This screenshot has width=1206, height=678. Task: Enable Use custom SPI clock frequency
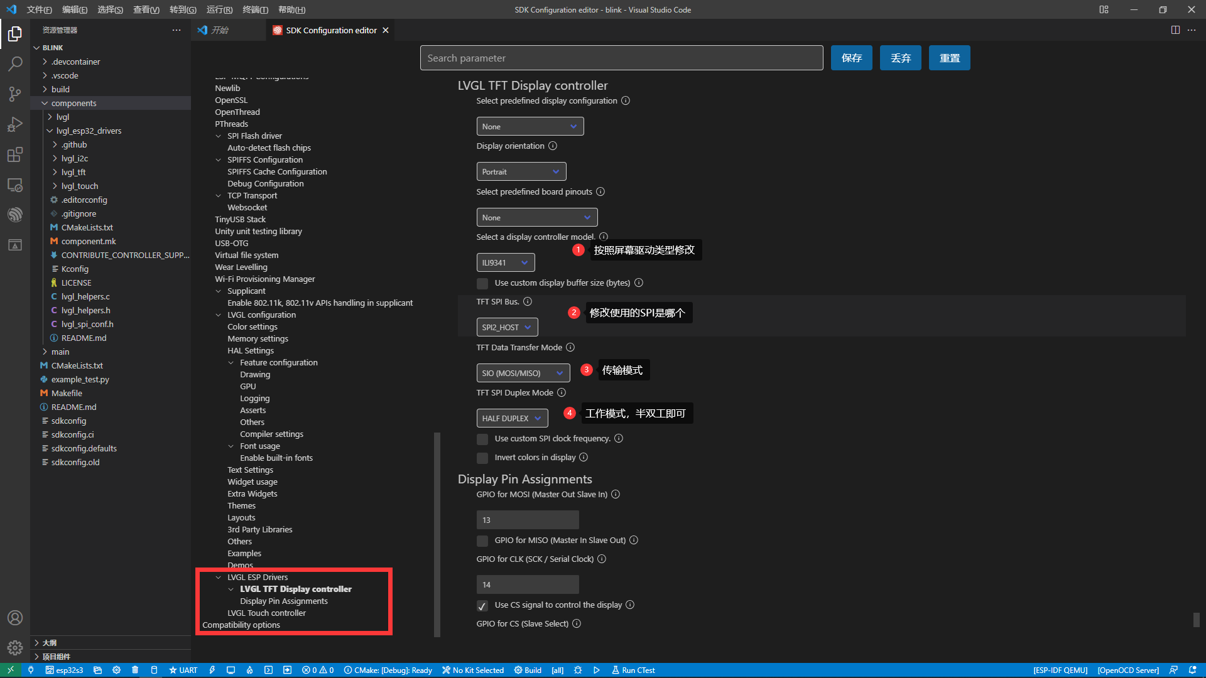(x=482, y=439)
